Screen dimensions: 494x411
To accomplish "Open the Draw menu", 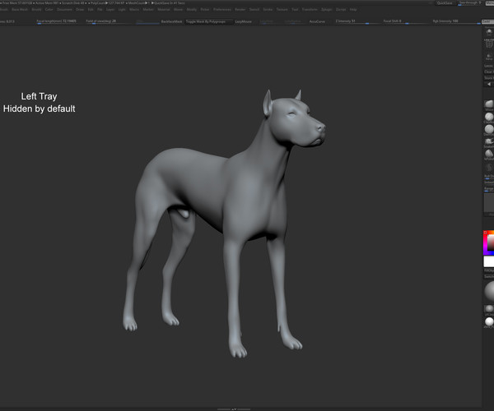I will tap(80, 9).
